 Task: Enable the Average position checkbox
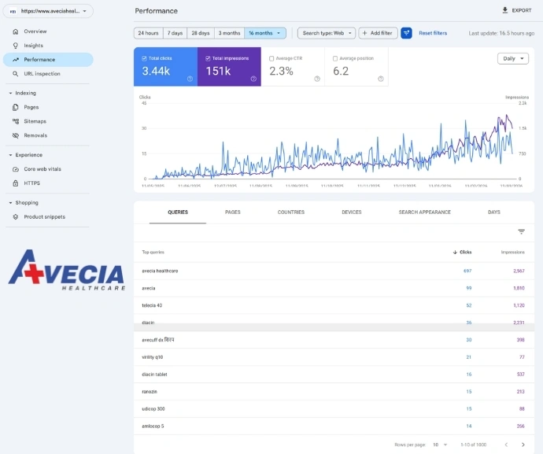click(335, 58)
